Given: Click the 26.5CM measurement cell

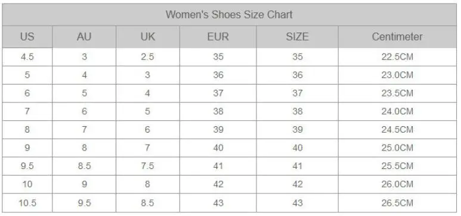Looking at the screenshot, I should (397, 203).
